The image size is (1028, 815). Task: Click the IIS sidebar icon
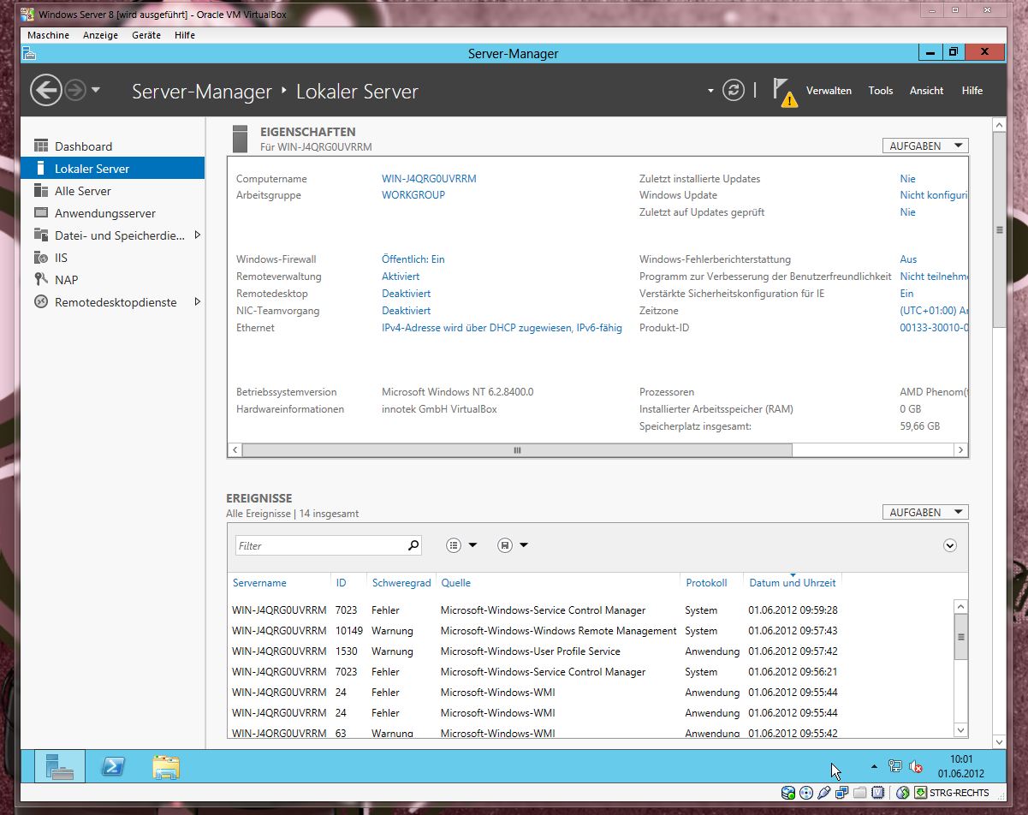(x=40, y=257)
